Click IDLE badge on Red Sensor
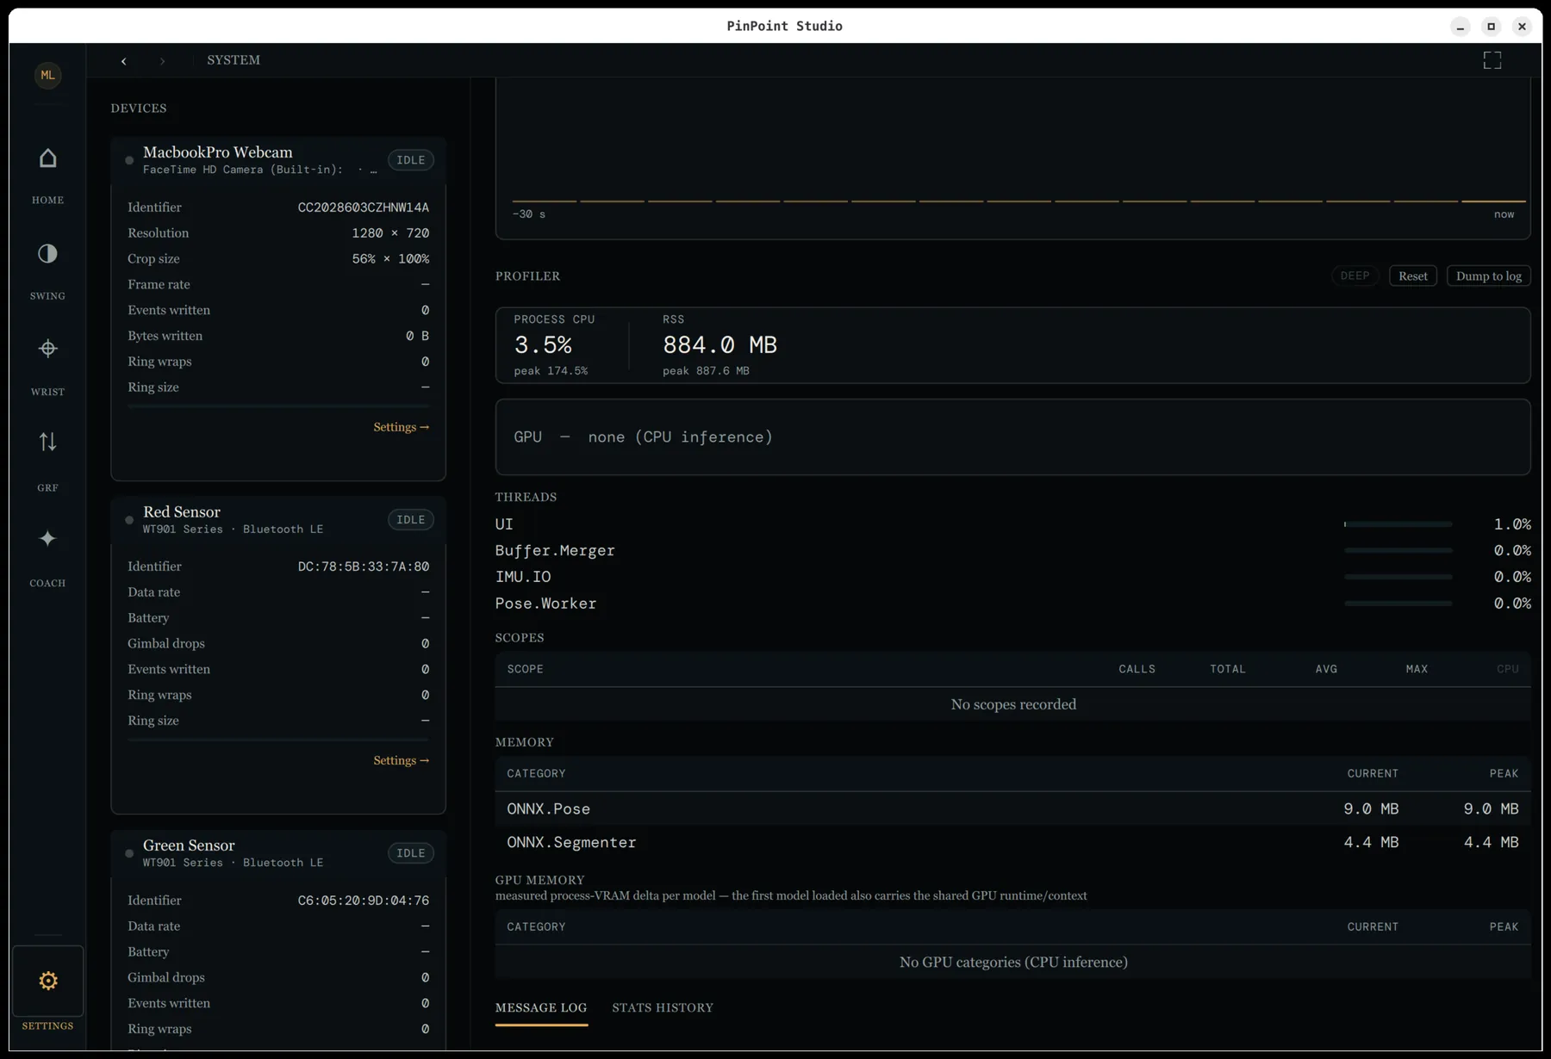Screen dimensions: 1551x1059 (x=411, y=520)
